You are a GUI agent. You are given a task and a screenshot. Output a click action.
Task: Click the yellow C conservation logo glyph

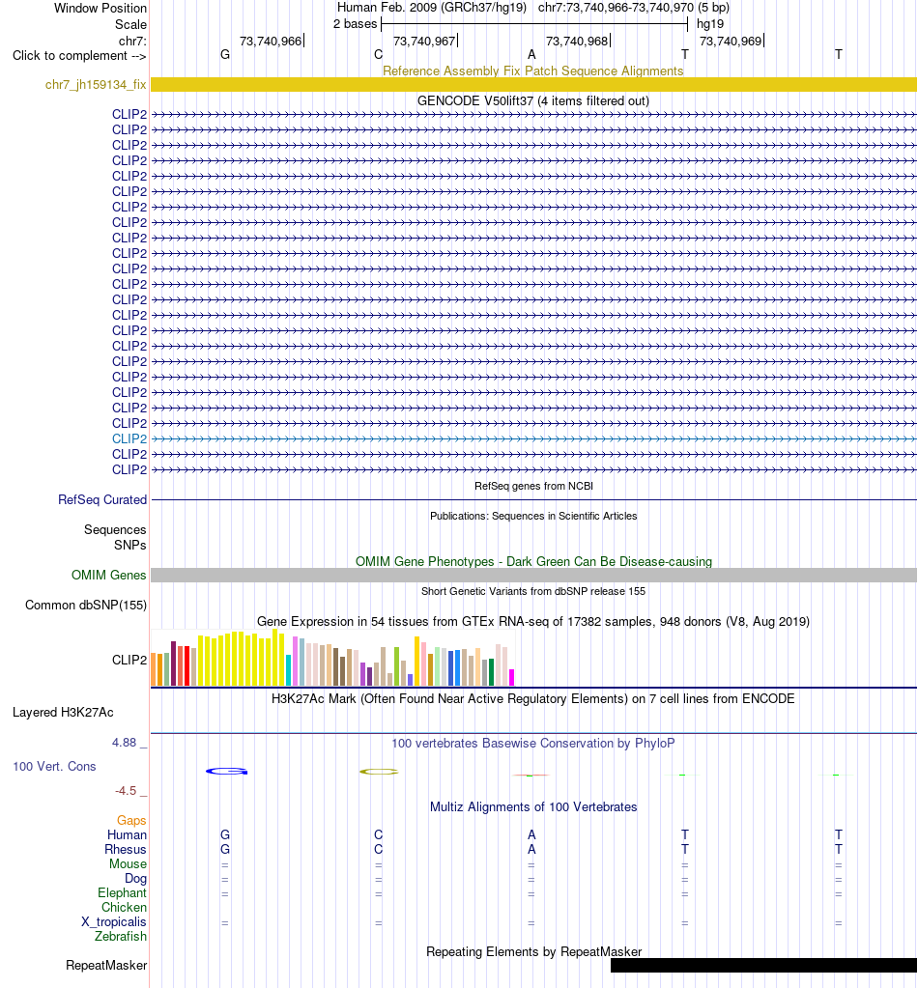(379, 772)
